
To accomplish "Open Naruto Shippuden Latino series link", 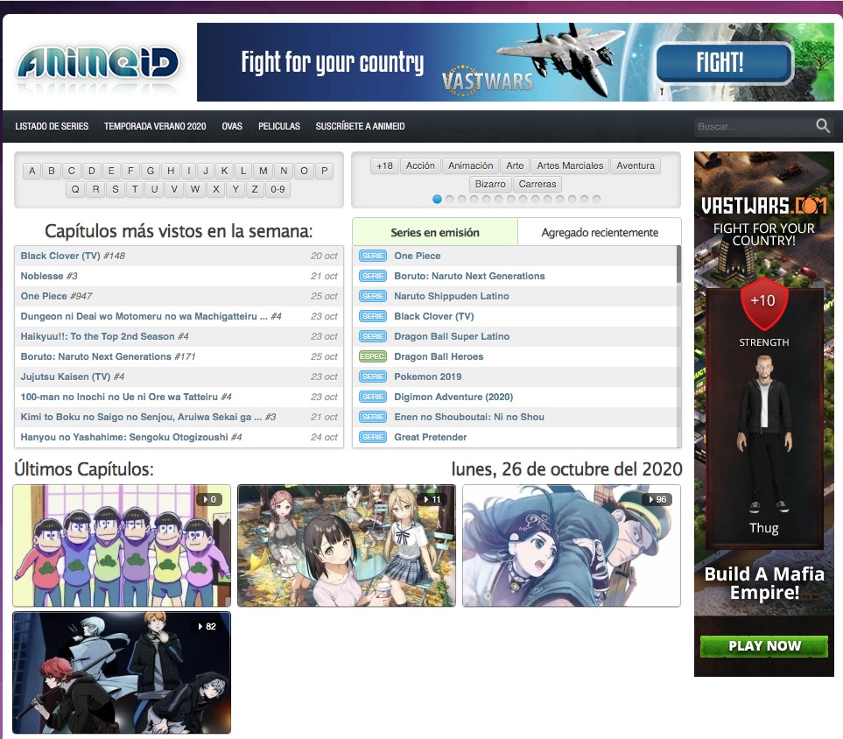I will 452,296.
